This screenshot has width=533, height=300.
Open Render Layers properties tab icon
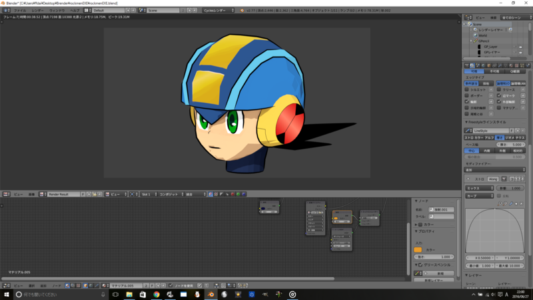click(x=472, y=65)
